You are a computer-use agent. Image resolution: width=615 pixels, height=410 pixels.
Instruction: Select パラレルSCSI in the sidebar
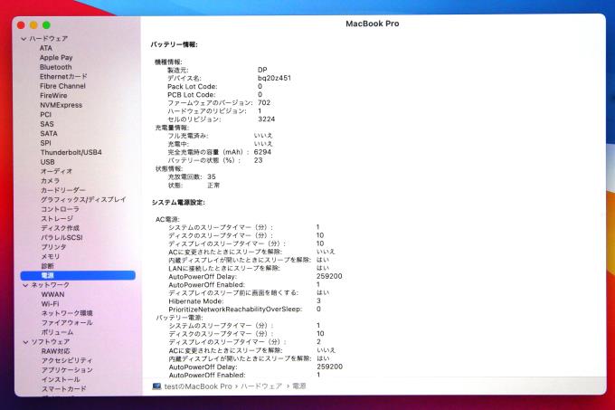(62, 237)
